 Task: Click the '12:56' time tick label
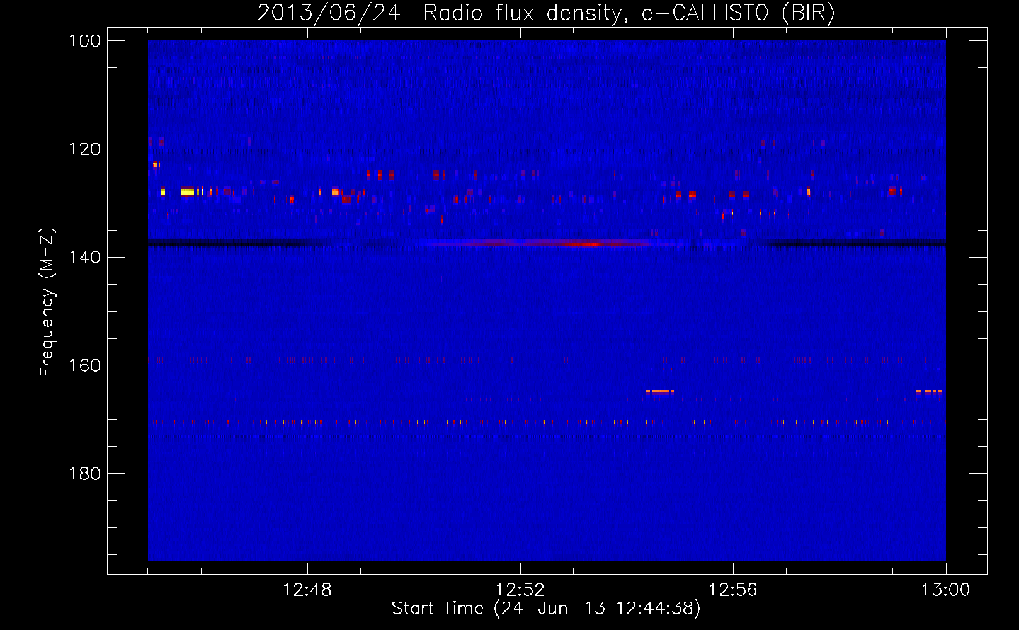(x=733, y=590)
